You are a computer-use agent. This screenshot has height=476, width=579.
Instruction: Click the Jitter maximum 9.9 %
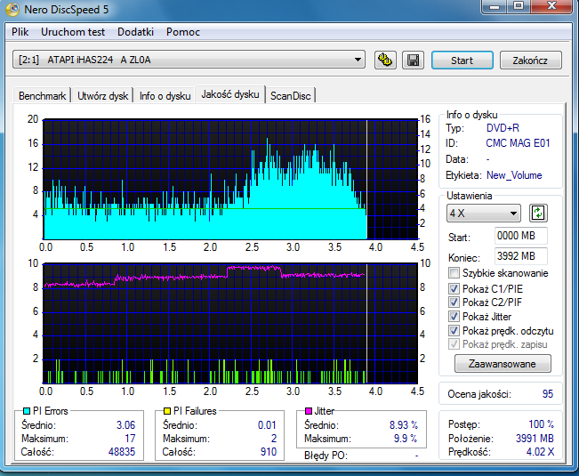(406, 439)
